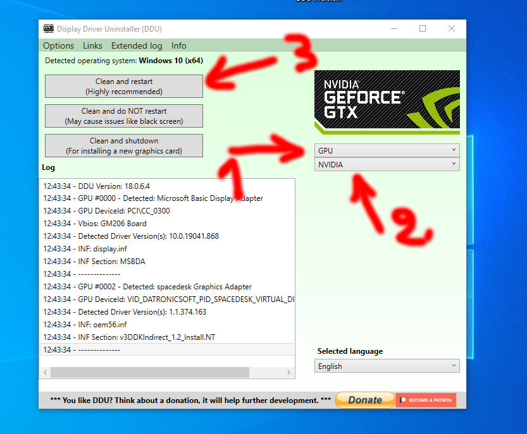Click the log horizontal scrollbar thumb

point(150,372)
